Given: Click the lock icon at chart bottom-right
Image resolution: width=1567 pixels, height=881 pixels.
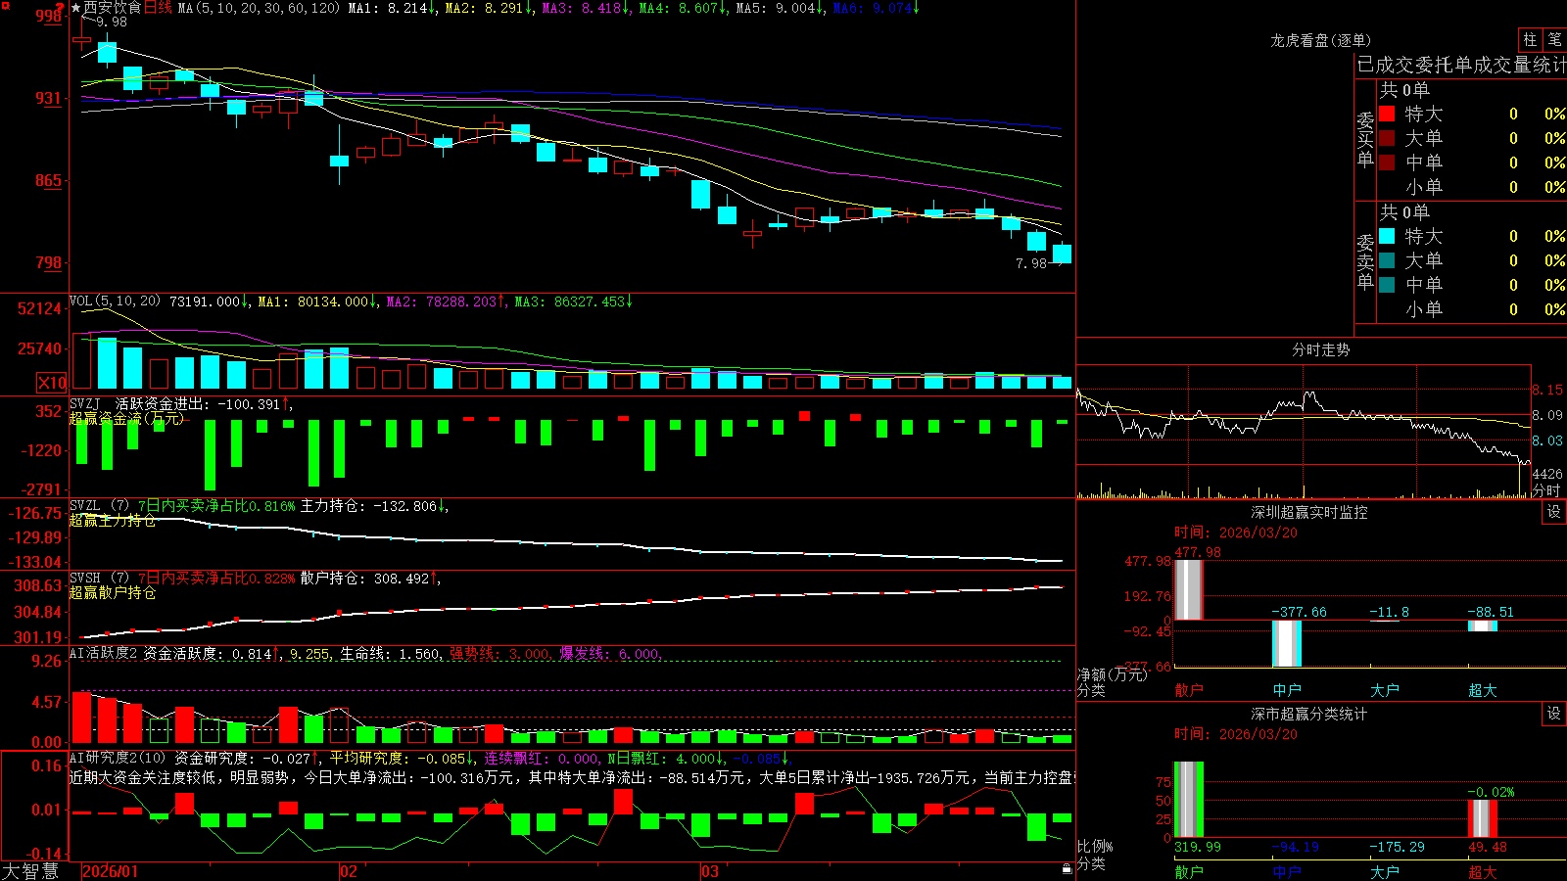Looking at the screenshot, I should pos(1068,868).
